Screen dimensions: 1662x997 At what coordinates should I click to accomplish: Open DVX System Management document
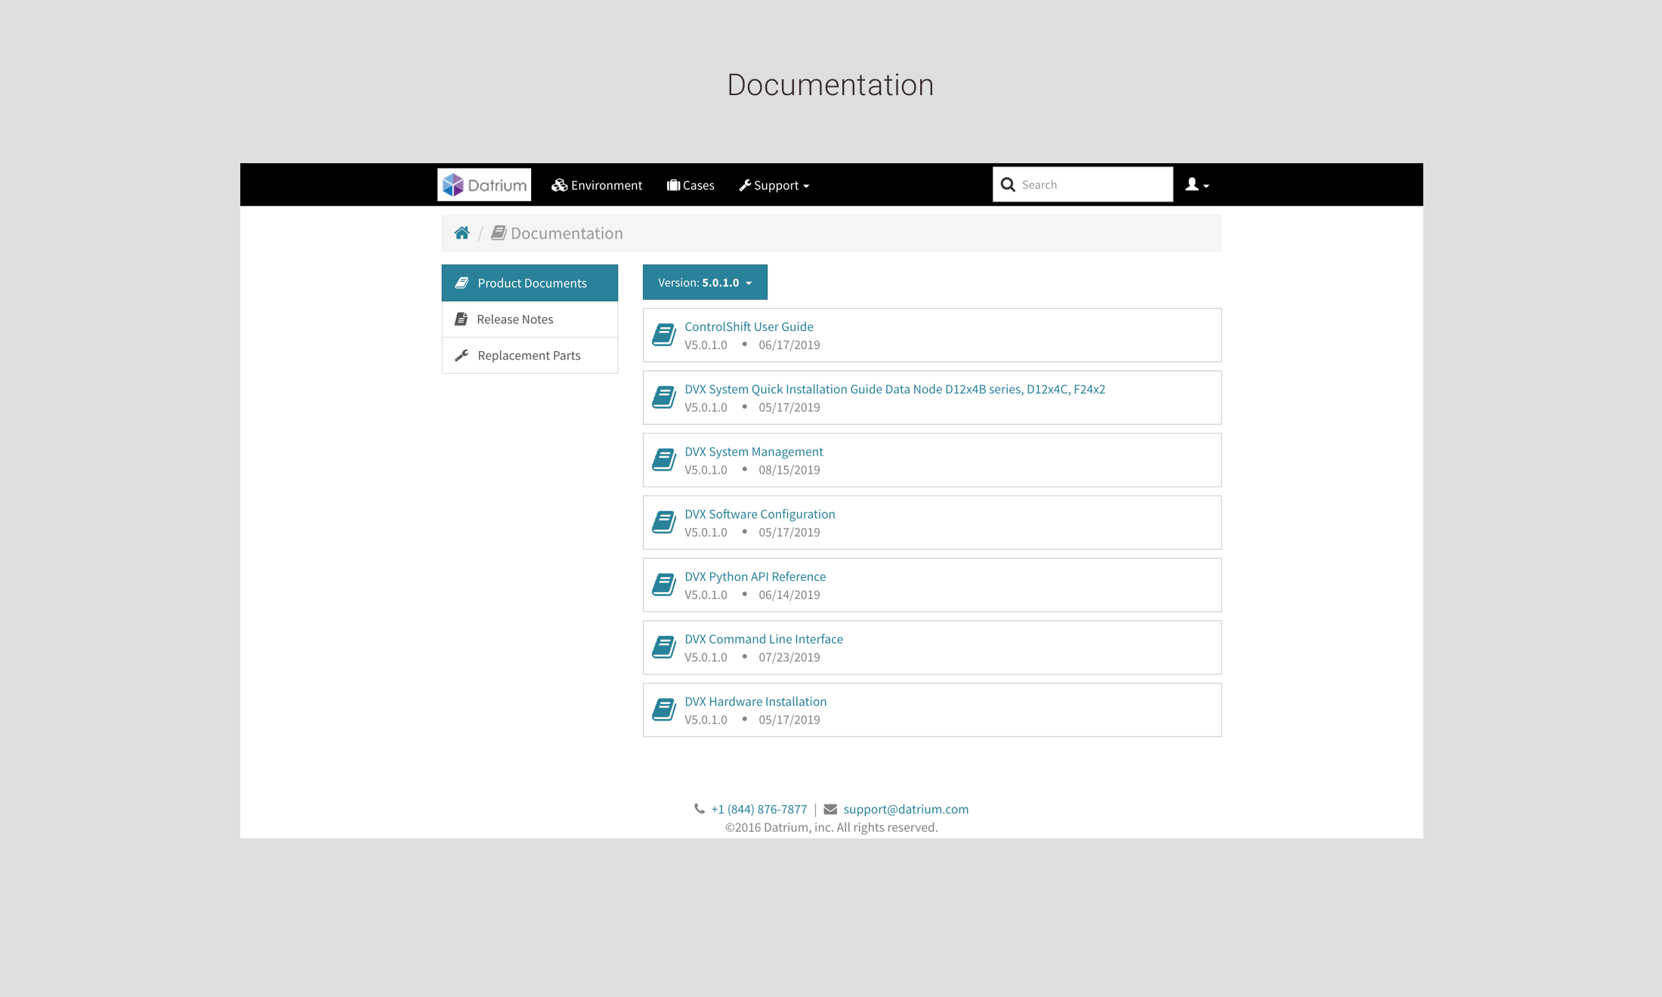click(x=754, y=452)
